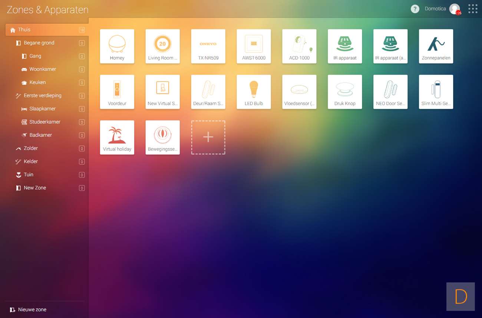Open the LED Bulb tile
Image resolution: width=482 pixels, height=318 pixels.
254,92
